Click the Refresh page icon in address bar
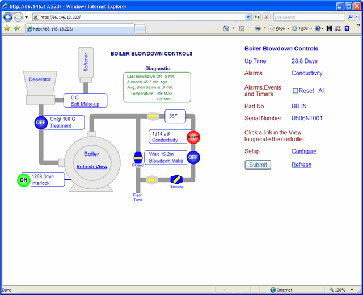The image size is (363, 295). point(257,17)
